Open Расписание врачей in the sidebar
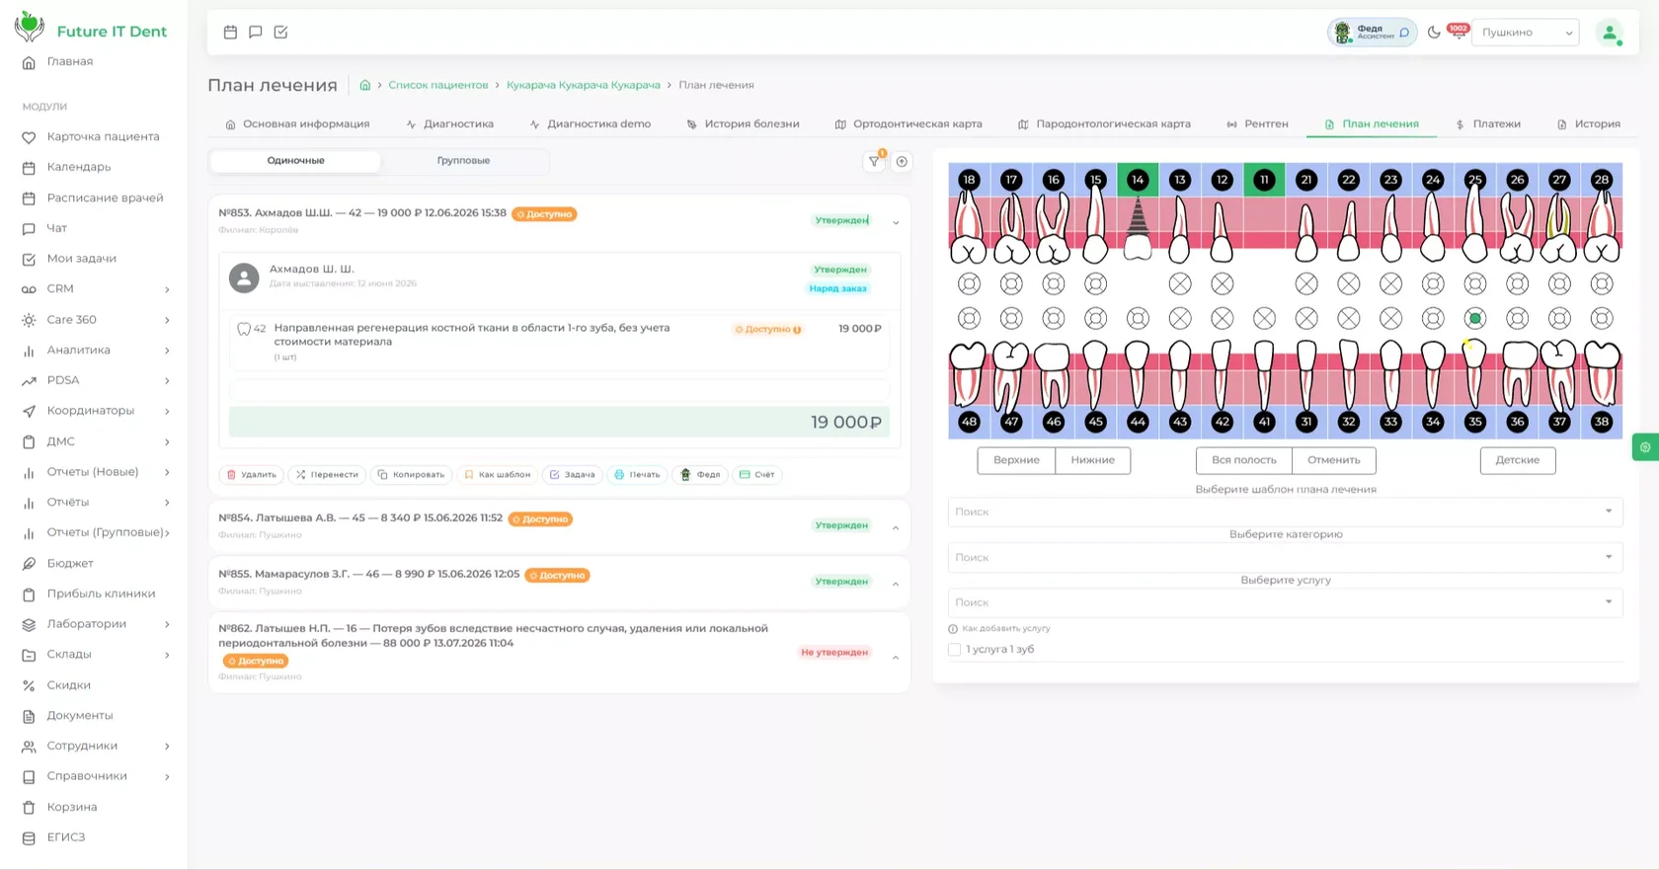1659x870 pixels. pyautogui.click(x=105, y=198)
